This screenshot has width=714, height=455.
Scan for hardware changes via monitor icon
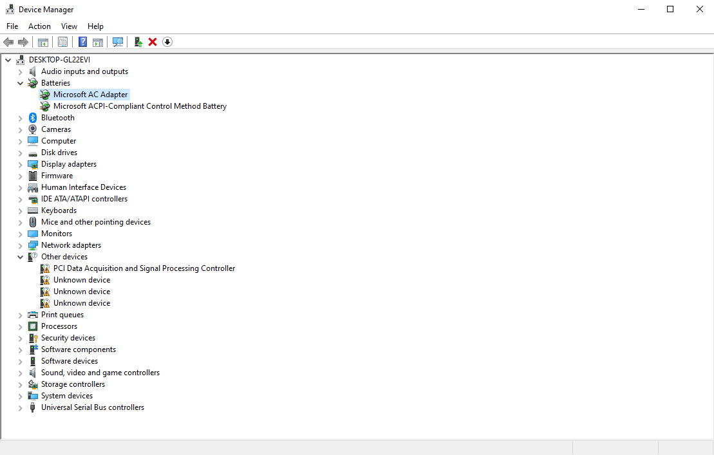(x=117, y=42)
